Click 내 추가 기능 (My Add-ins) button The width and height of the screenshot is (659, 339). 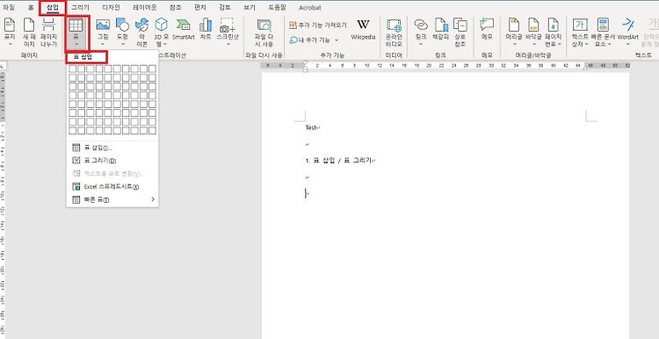(315, 40)
